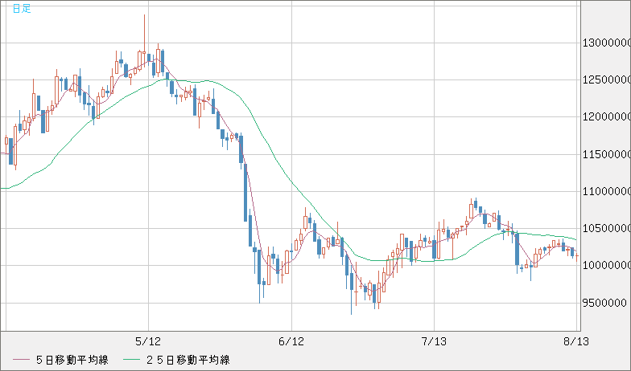Click the 9500000 price axis label
631x371 pixels.
coord(605,303)
